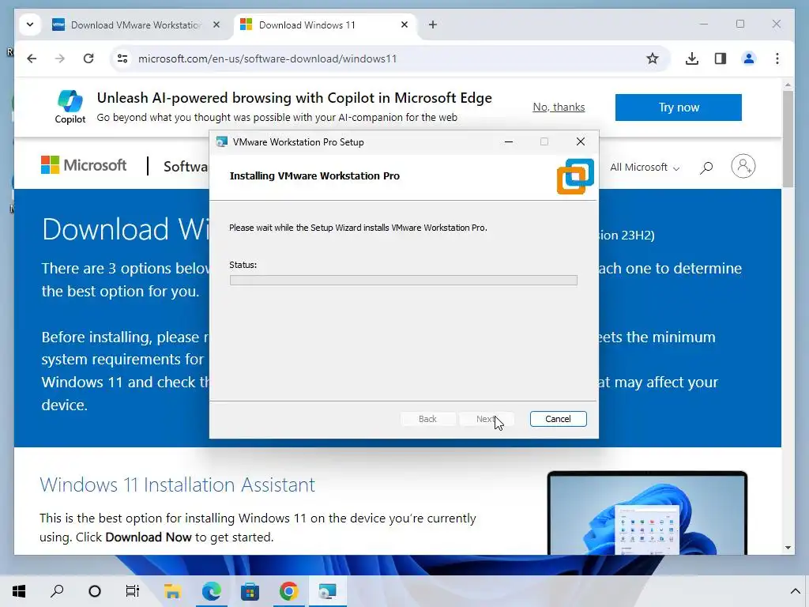Open Chrome tab search chevron
Viewport: 809px width, 607px height.
tap(30, 25)
